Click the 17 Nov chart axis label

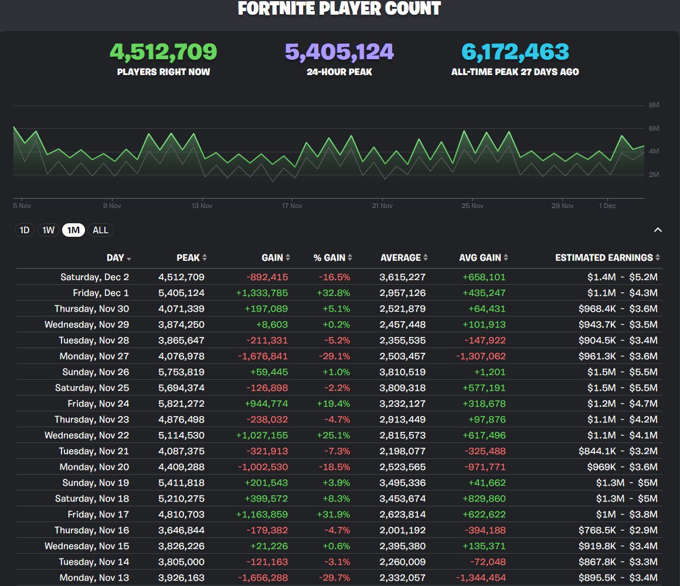click(292, 206)
